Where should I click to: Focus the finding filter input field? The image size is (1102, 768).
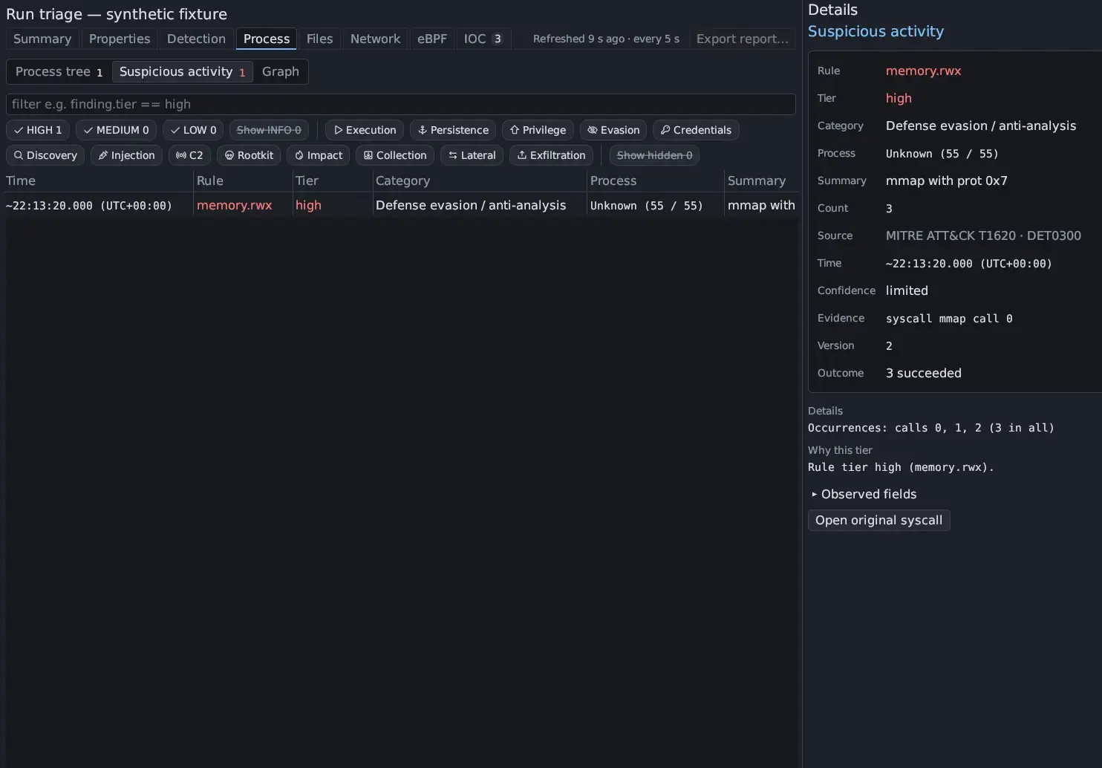point(401,104)
